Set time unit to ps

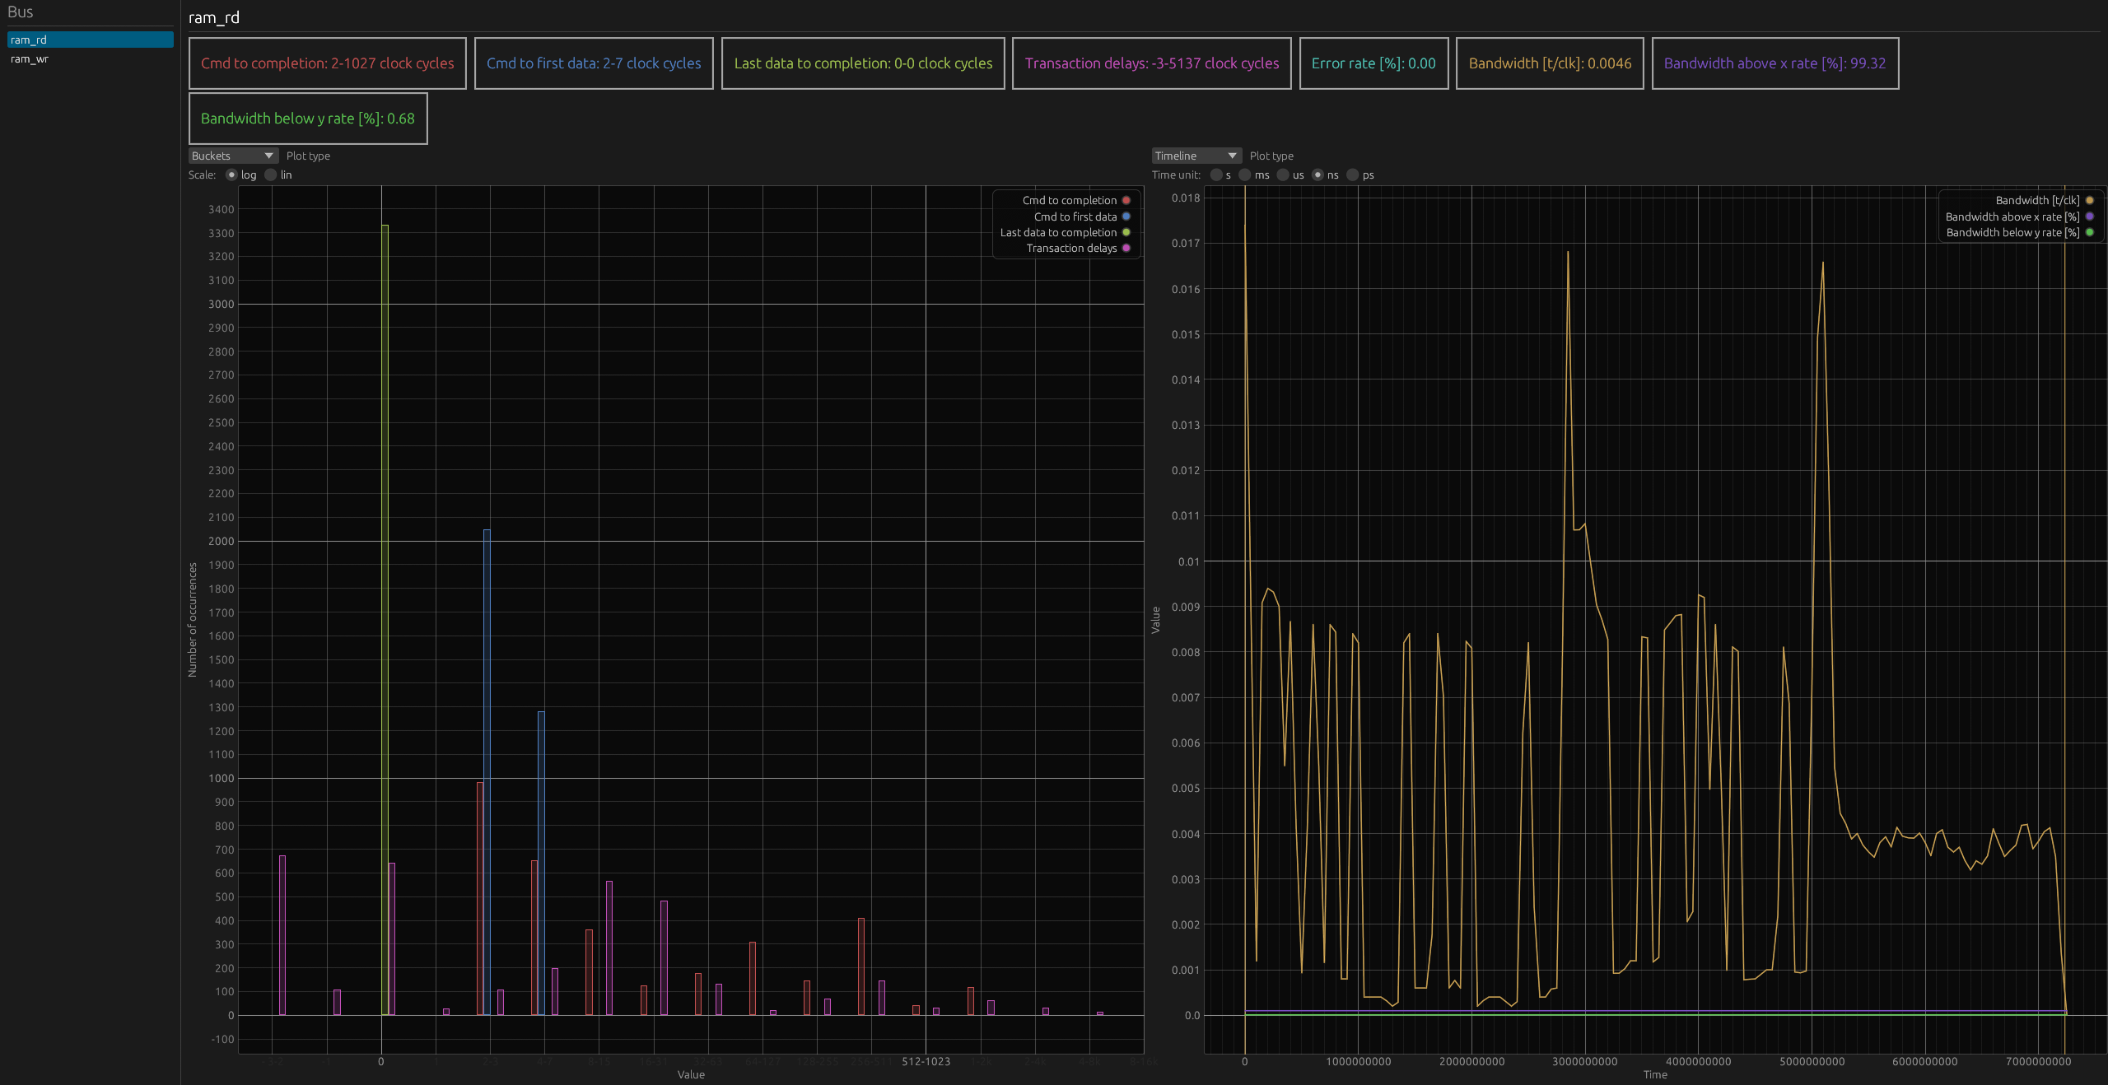(x=1352, y=175)
